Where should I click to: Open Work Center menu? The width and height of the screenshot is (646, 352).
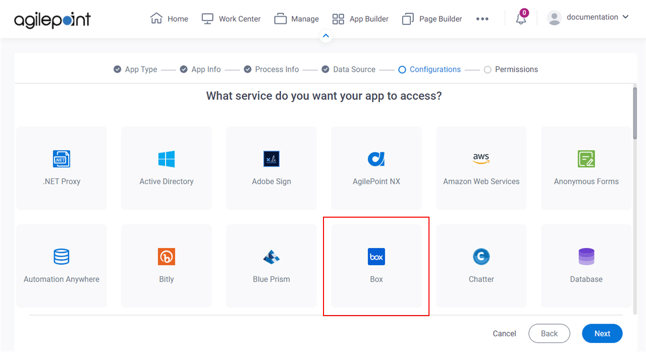pos(231,19)
